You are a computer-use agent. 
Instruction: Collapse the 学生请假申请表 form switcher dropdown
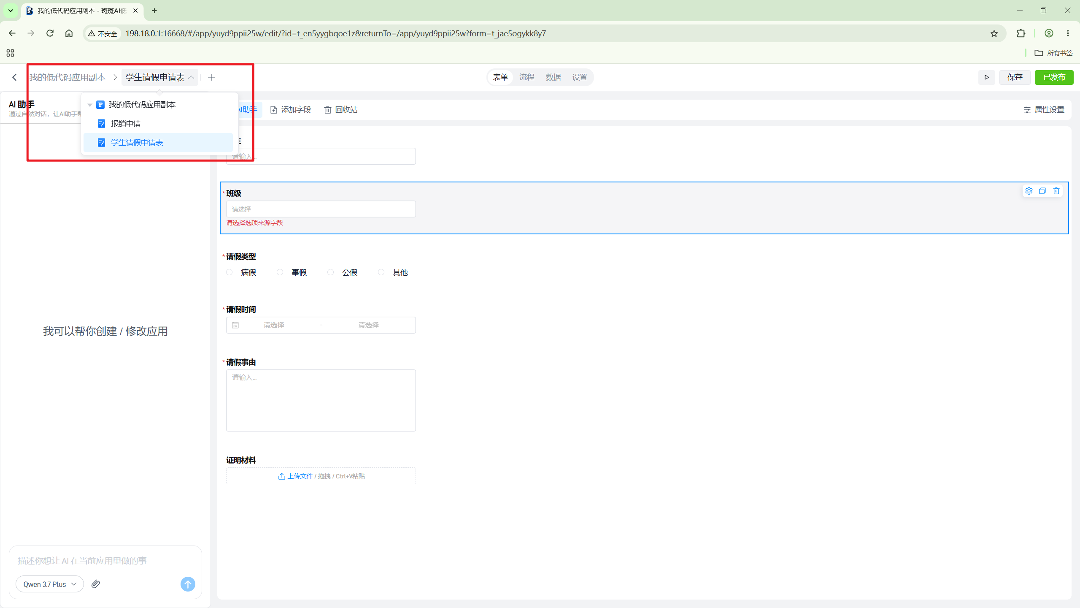159,77
